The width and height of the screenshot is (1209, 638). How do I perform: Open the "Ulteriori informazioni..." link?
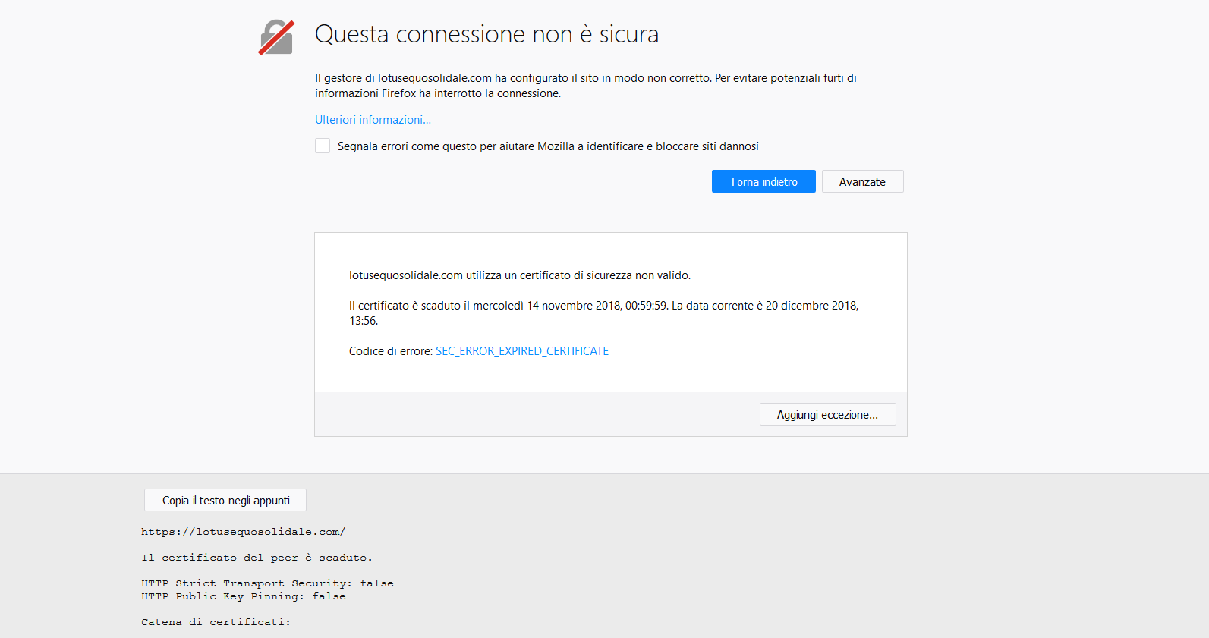click(x=373, y=120)
